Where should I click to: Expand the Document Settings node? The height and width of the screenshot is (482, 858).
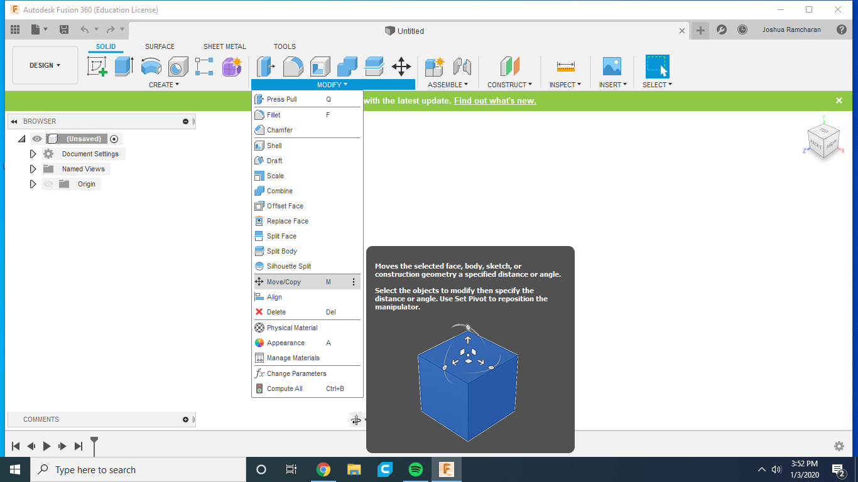tap(33, 154)
